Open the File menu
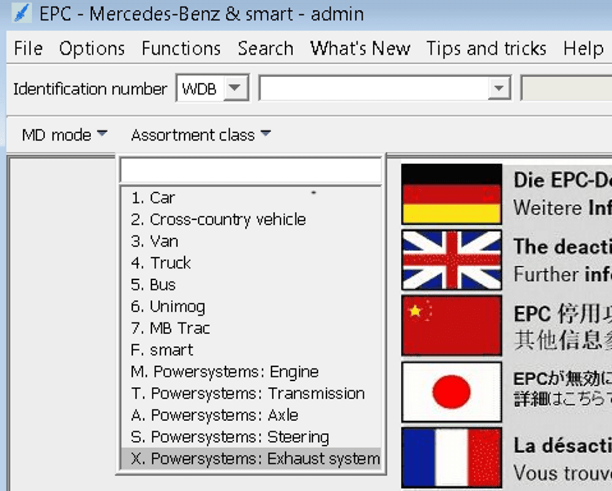The width and height of the screenshot is (612, 491). click(x=28, y=49)
